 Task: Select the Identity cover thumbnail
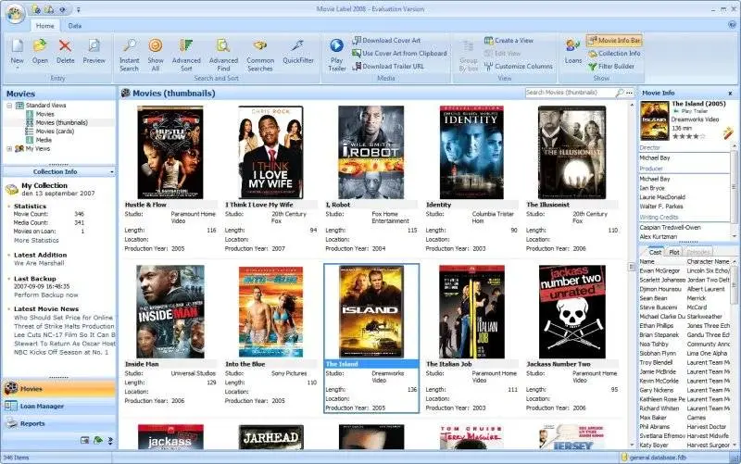tap(471, 152)
